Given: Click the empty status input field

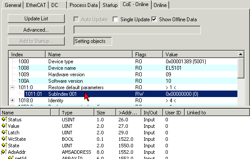Looking at the screenshot, I should (x=137, y=30).
